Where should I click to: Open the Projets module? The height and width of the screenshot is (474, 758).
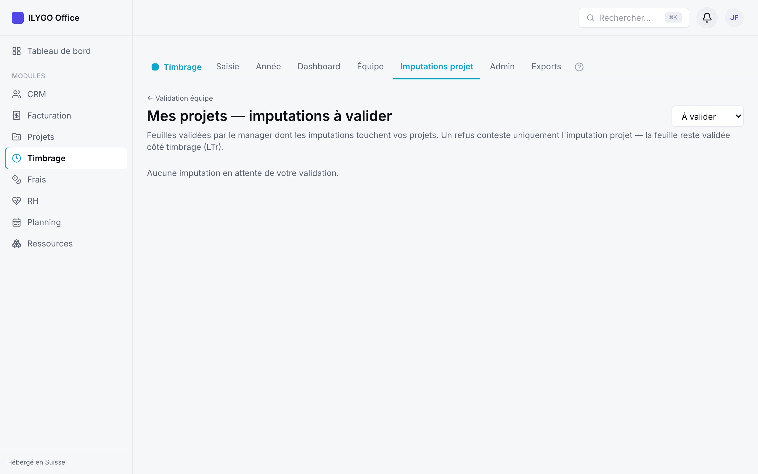pyautogui.click(x=66, y=137)
